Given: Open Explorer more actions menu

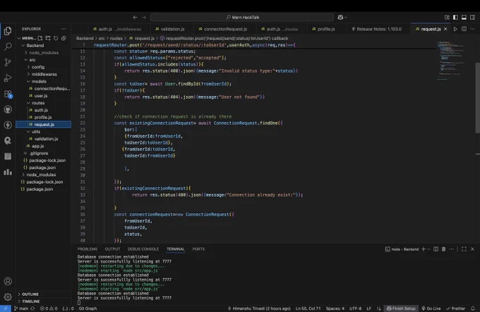Looking at the screenshot, I should (x=64, y=29).
